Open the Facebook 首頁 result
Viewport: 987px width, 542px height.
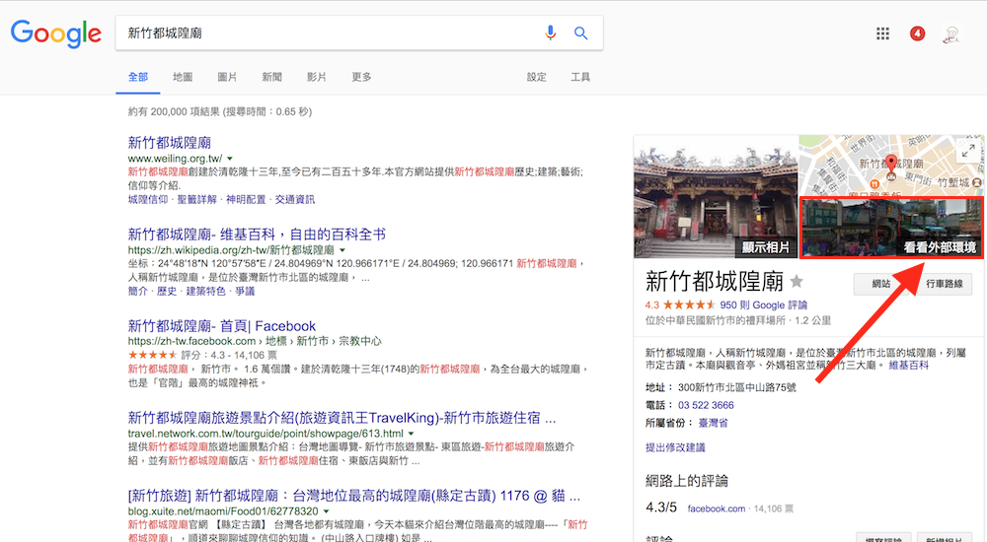[221, 326]
